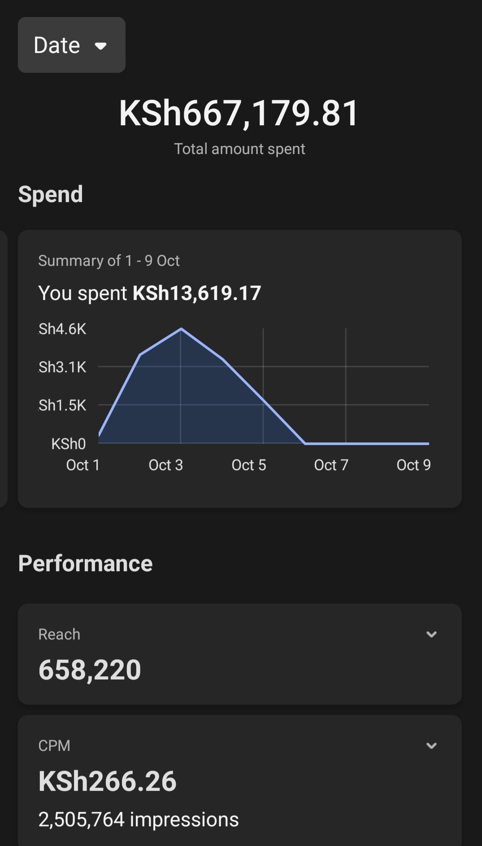Open the Date dropdown
Screen dimensions: 482x846
[x=72, y=45]
